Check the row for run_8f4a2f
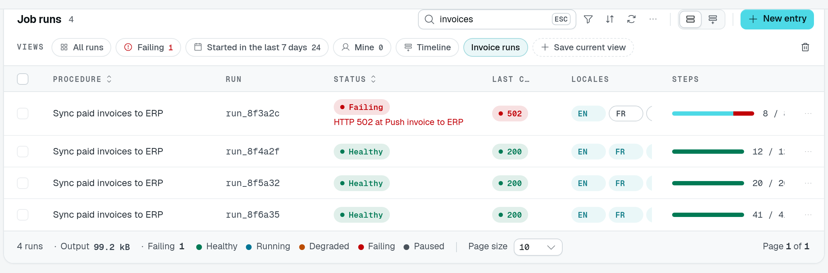Viewport: 828px width, 273px height. 23,152
